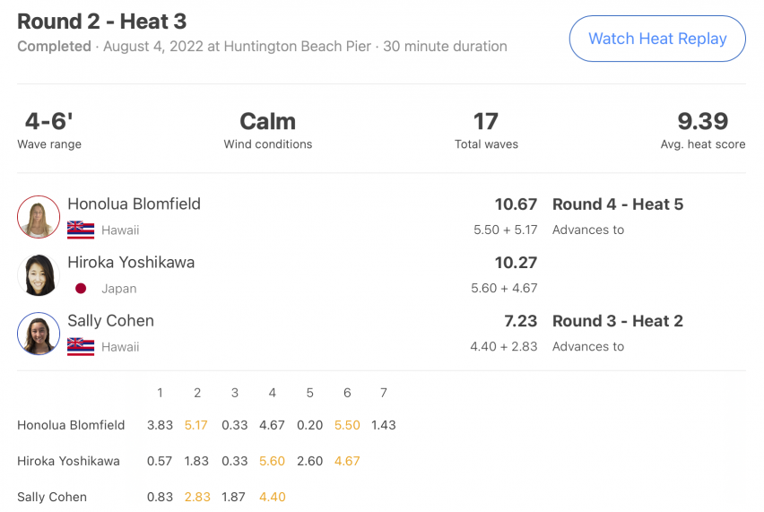Click Honolua Blomfield's 10.67 heat total
Image resolution: width=764 pixels, height=512 pixels.
coord(516,204)
